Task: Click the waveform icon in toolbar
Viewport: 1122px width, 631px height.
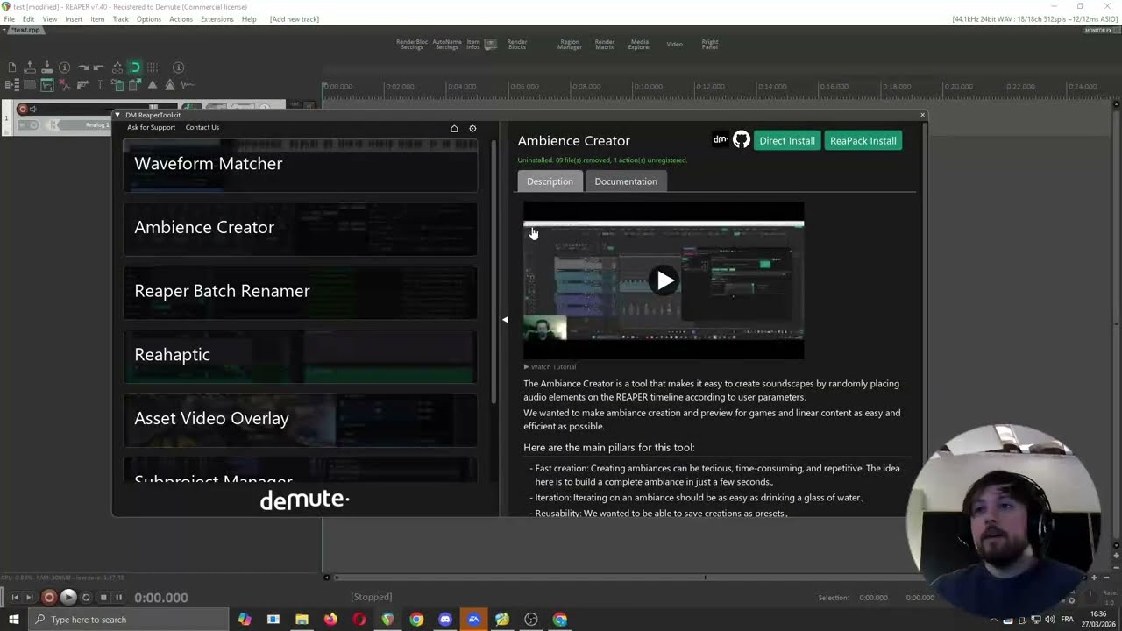Action: coord(188,85)
